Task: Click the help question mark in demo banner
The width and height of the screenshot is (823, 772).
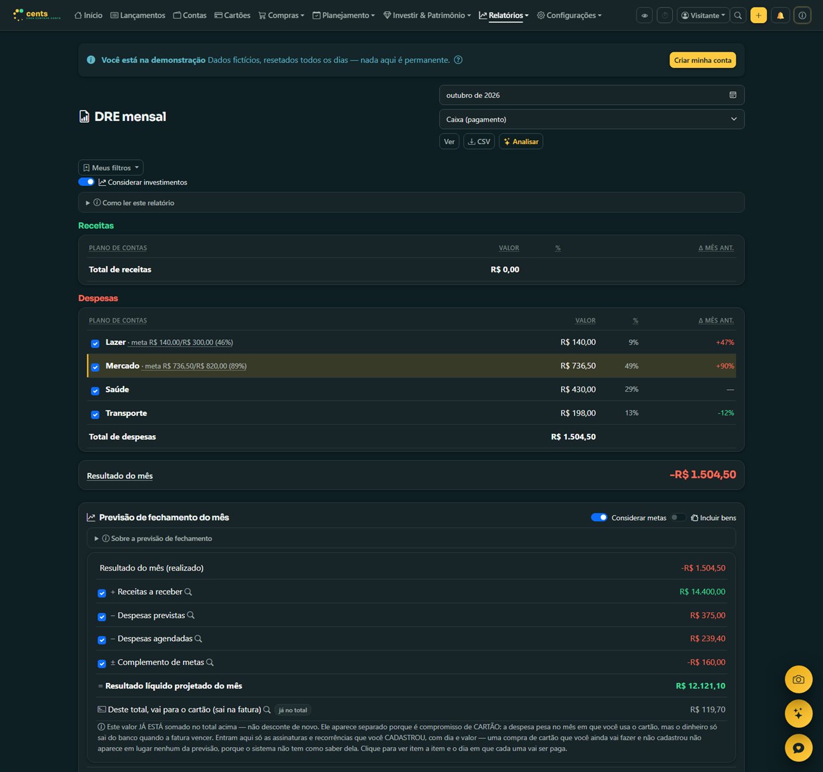Action: click(x=458, y=60)
